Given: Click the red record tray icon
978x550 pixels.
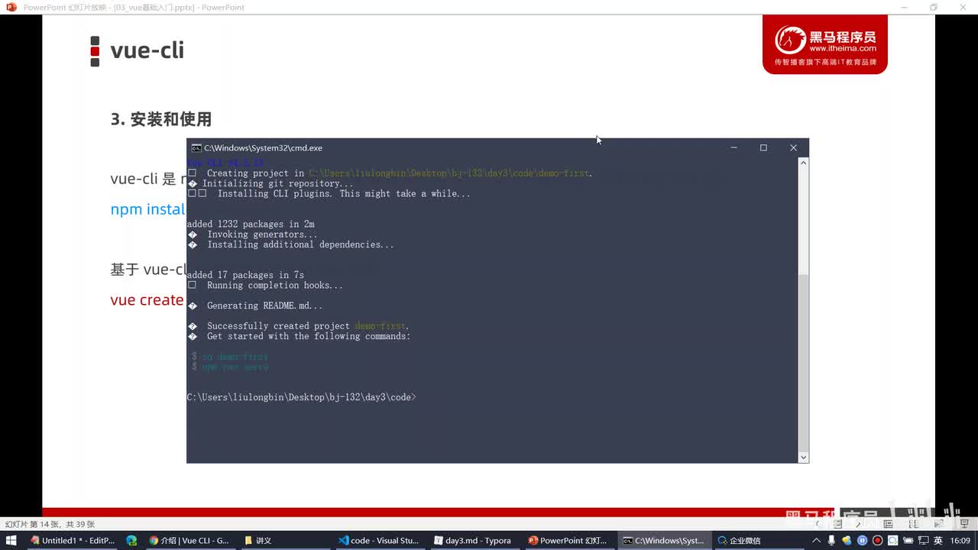Looking at the screenshot, I should click(x=878, y=540).
